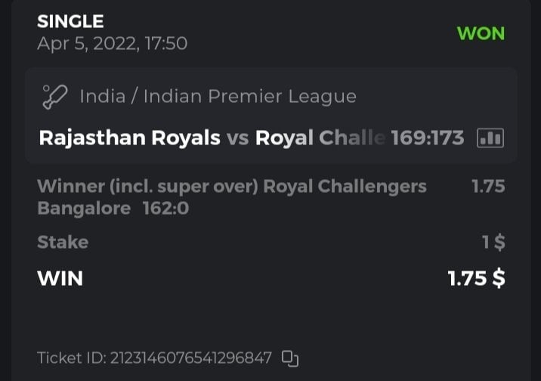Click the Bangalore 162:0 score text
The image size is (541, 381).
pos(113,208)
